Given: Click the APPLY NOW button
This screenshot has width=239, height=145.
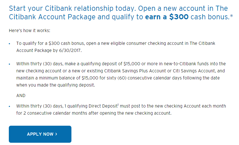Looking at the screenshot, I should click(40, 134).
